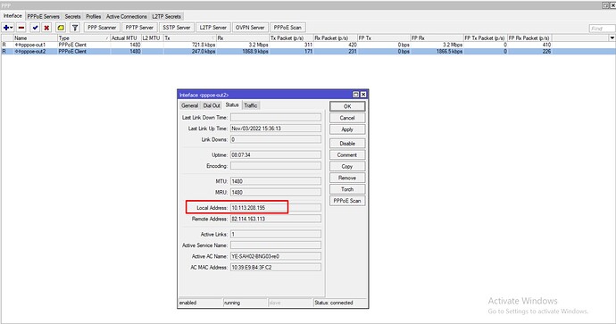This screenshot has width=616, height=324.
Task: Sort by the Type column header
Action: coord(84,38)
